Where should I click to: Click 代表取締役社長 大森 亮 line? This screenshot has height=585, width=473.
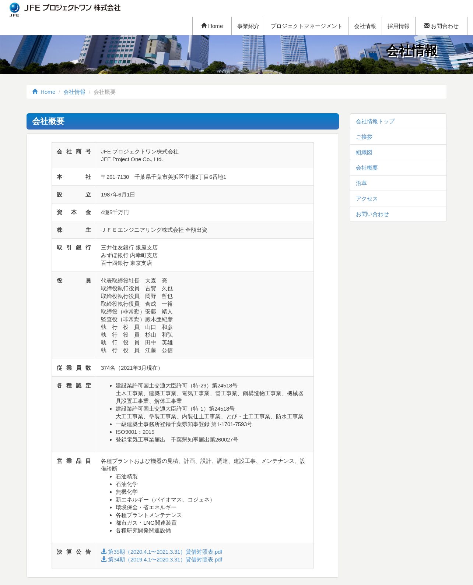click(x=134, y=281)
